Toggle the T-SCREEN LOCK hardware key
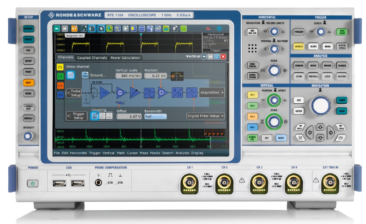 coord(29,107)
